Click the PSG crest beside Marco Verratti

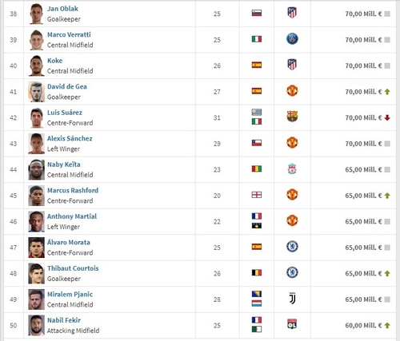click(x=292, y=39)
